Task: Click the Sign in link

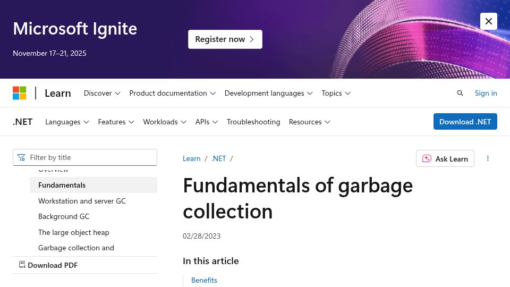Action: 486,93
